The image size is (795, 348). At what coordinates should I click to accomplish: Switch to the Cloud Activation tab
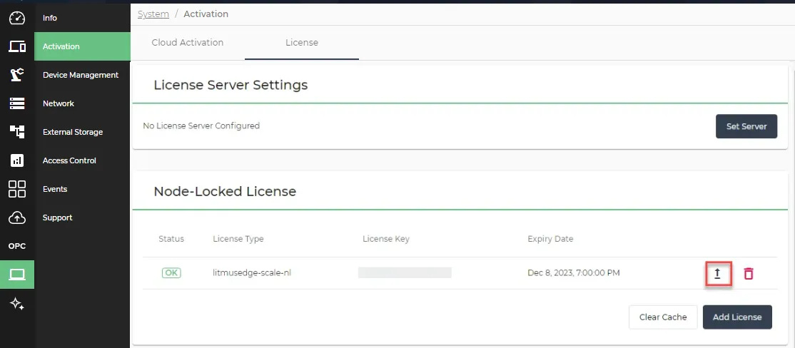point(188,43)
